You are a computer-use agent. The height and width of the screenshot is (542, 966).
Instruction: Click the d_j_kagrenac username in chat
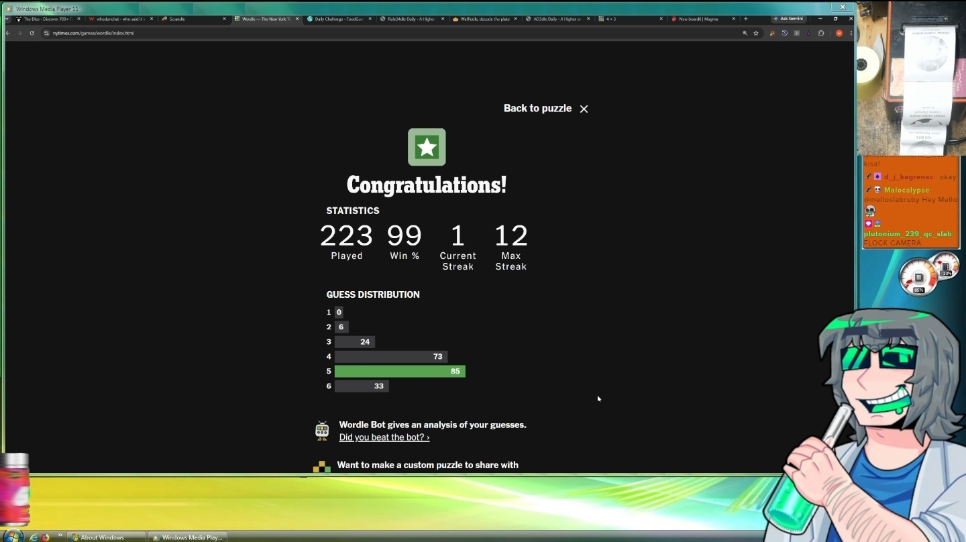click(909, 177)
